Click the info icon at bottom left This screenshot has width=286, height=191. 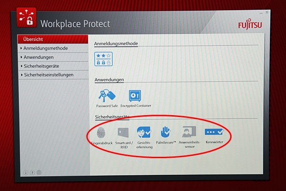(26, 173)
